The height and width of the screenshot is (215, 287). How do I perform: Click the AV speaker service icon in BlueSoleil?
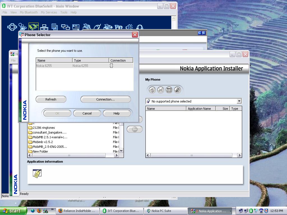coord(129,27)
